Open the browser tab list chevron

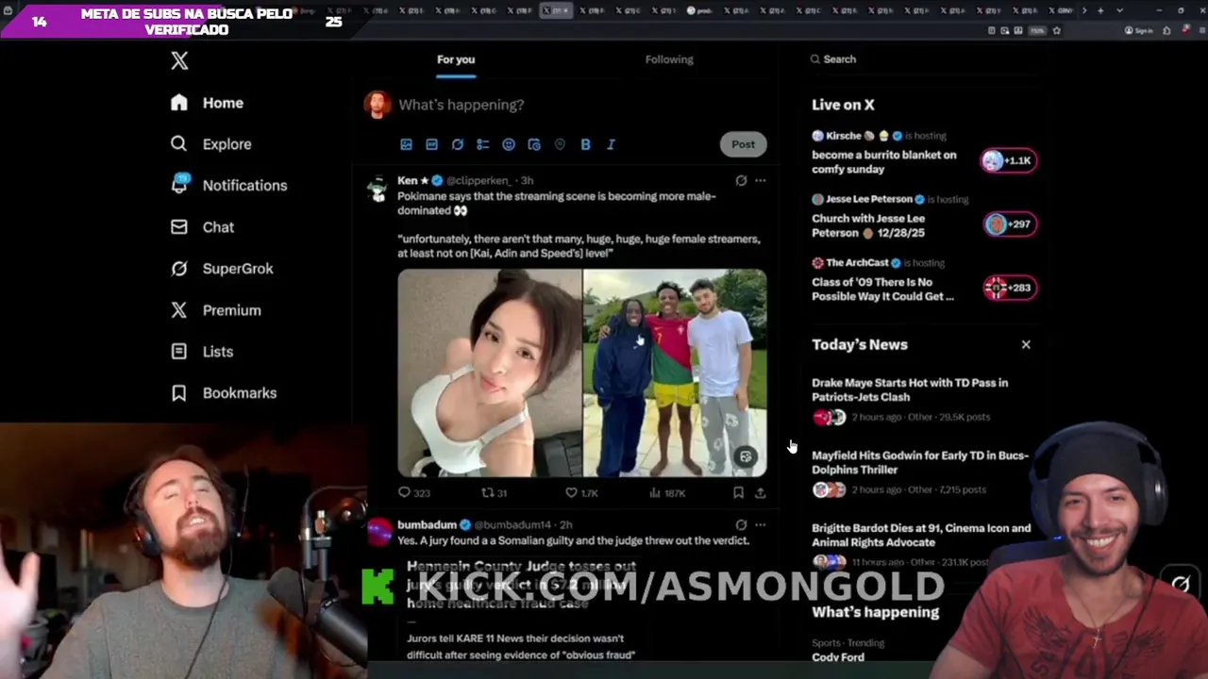click(x=1119, y=10)
